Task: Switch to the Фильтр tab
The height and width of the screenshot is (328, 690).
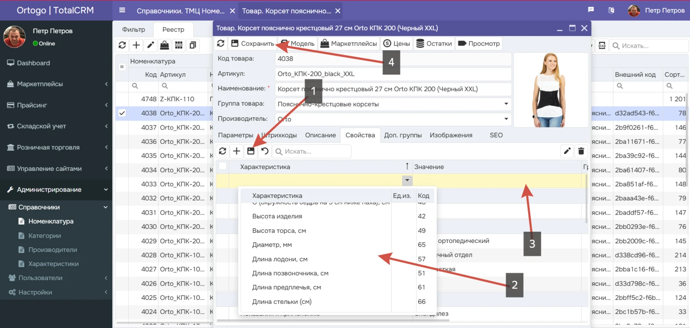Action: coord(133,29)
